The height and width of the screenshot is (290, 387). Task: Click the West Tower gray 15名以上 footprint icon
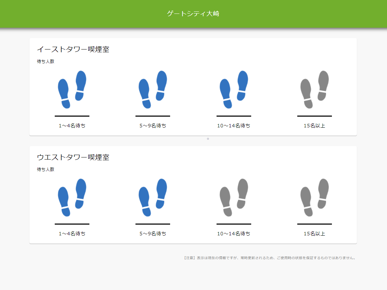point(315,198)
